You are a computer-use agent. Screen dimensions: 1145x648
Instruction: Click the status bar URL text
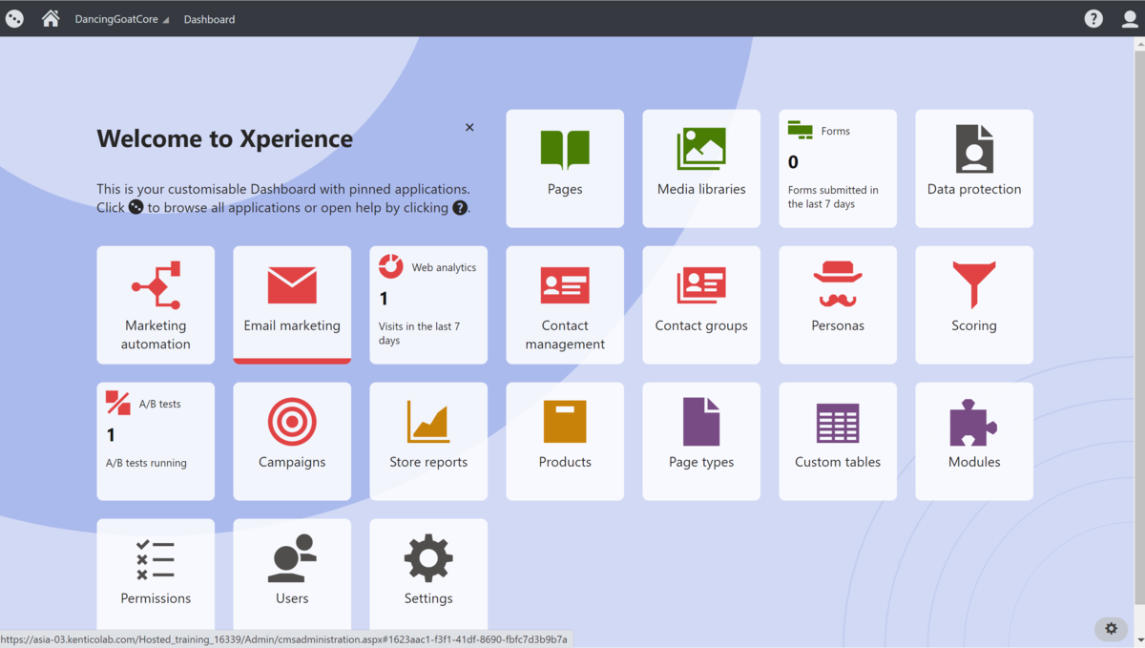pyautogui.click(x=284, y=639)
